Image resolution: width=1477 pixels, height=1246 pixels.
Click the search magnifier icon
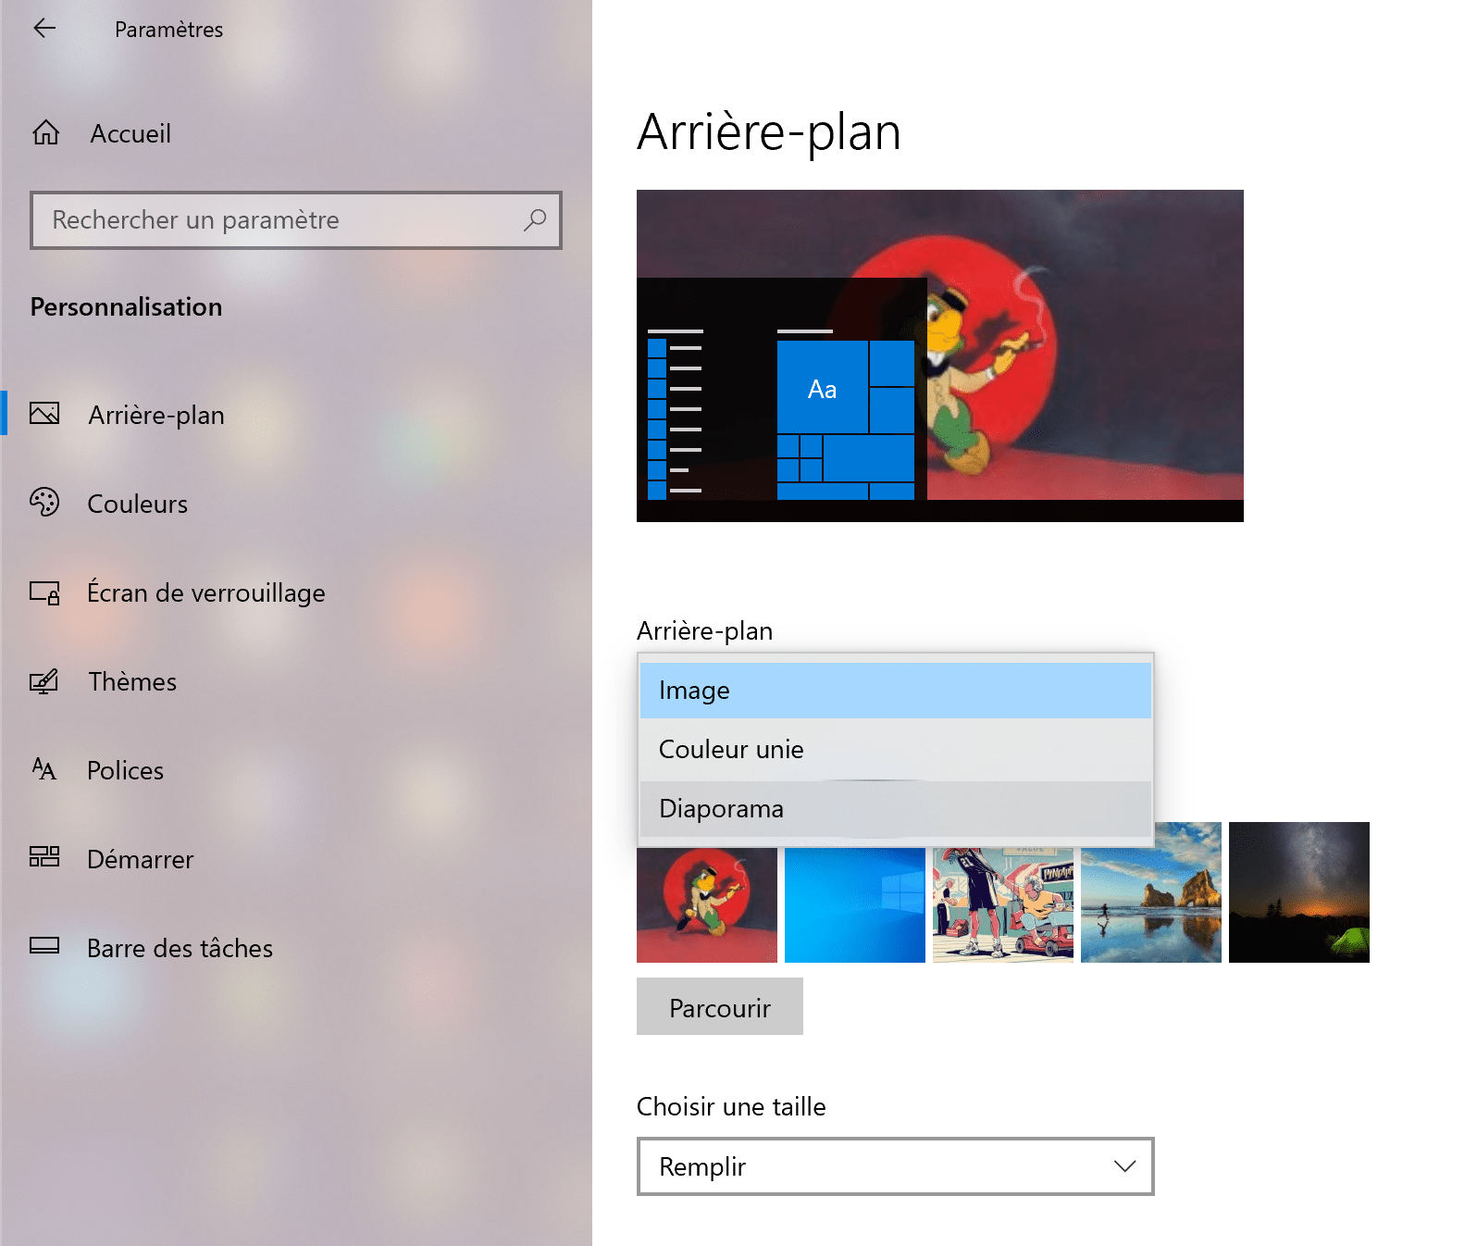coord(534,220)
